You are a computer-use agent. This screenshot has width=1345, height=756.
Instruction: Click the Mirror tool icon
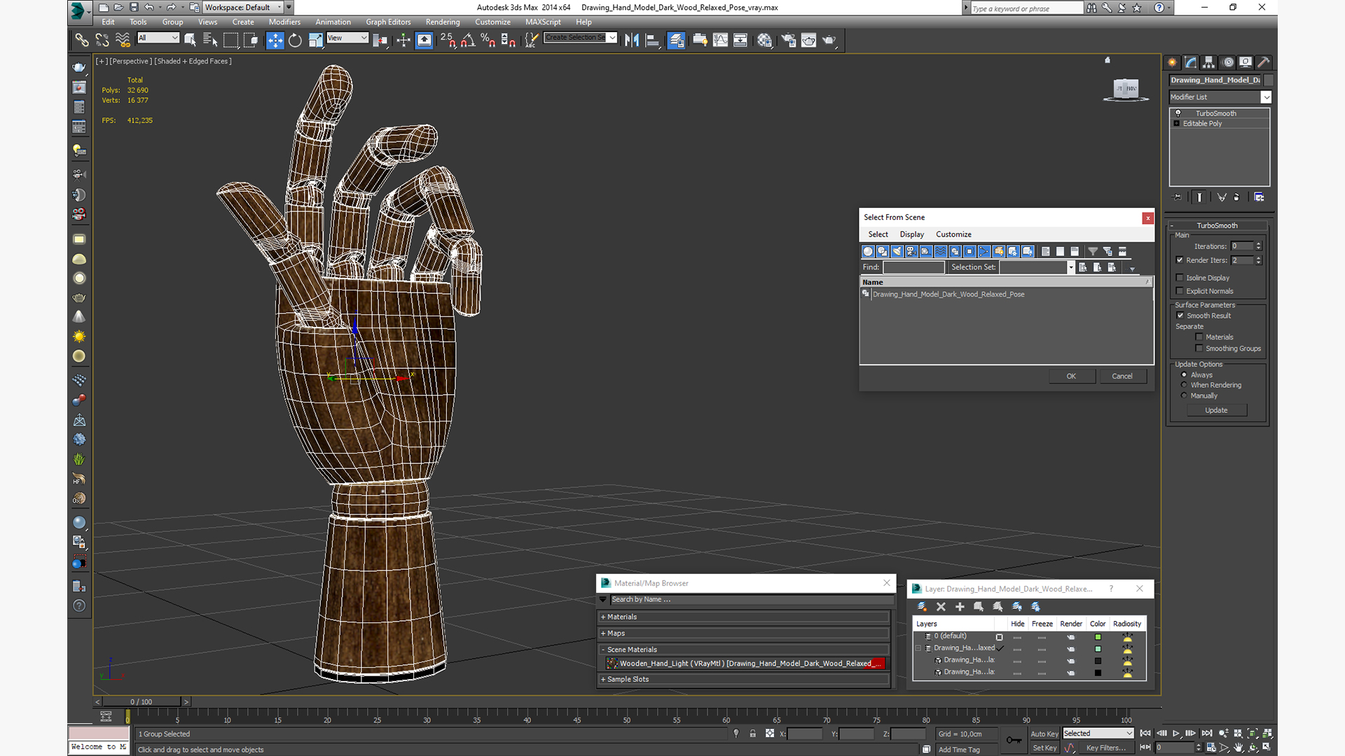(632, 40)
